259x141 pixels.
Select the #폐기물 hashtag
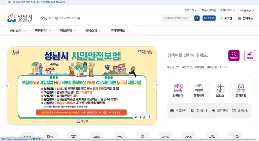pos(212,67)
